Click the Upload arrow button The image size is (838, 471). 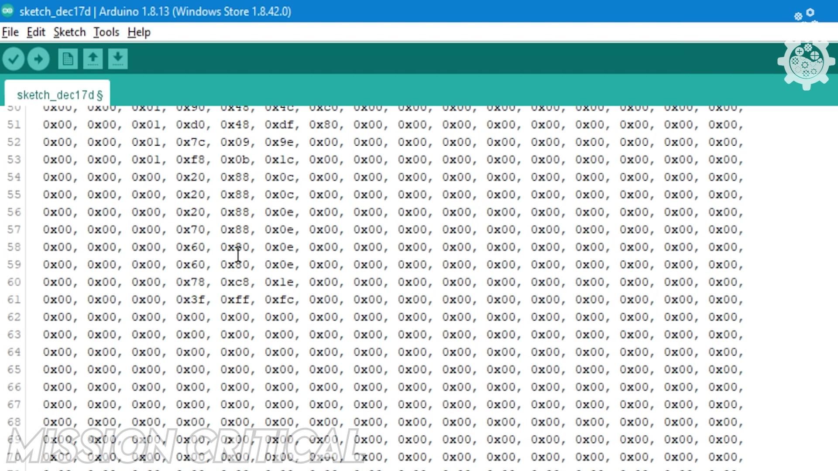click(38, 59)
